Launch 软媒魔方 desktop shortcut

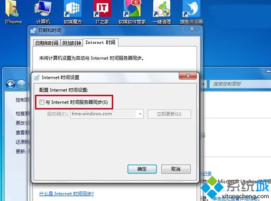point(73,12)
